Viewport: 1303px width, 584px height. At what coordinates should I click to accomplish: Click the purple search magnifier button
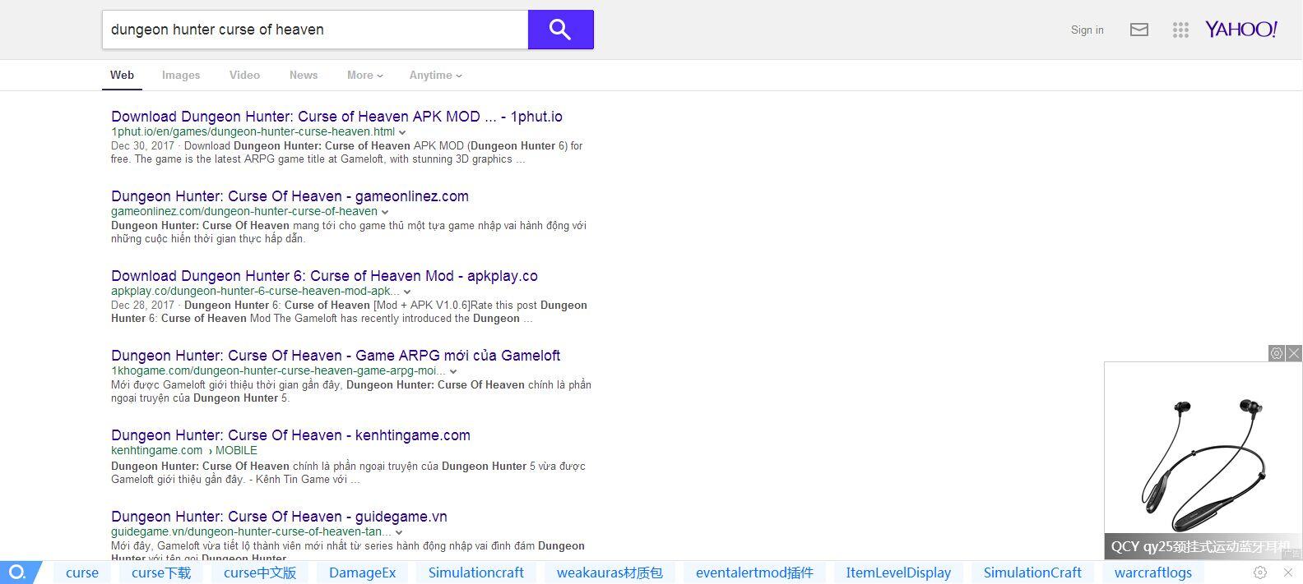pos(560,30)
